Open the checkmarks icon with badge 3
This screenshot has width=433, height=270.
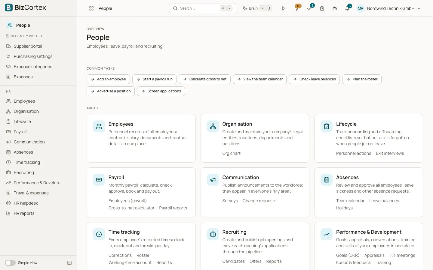(310, 8)
